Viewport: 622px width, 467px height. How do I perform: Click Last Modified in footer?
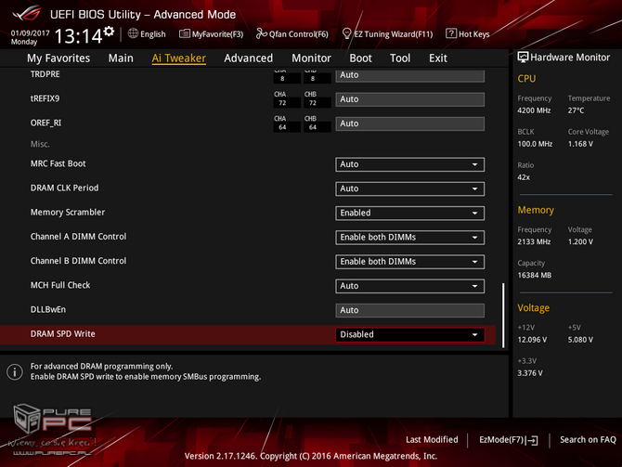pyautogui.click(x=432, y=440)
